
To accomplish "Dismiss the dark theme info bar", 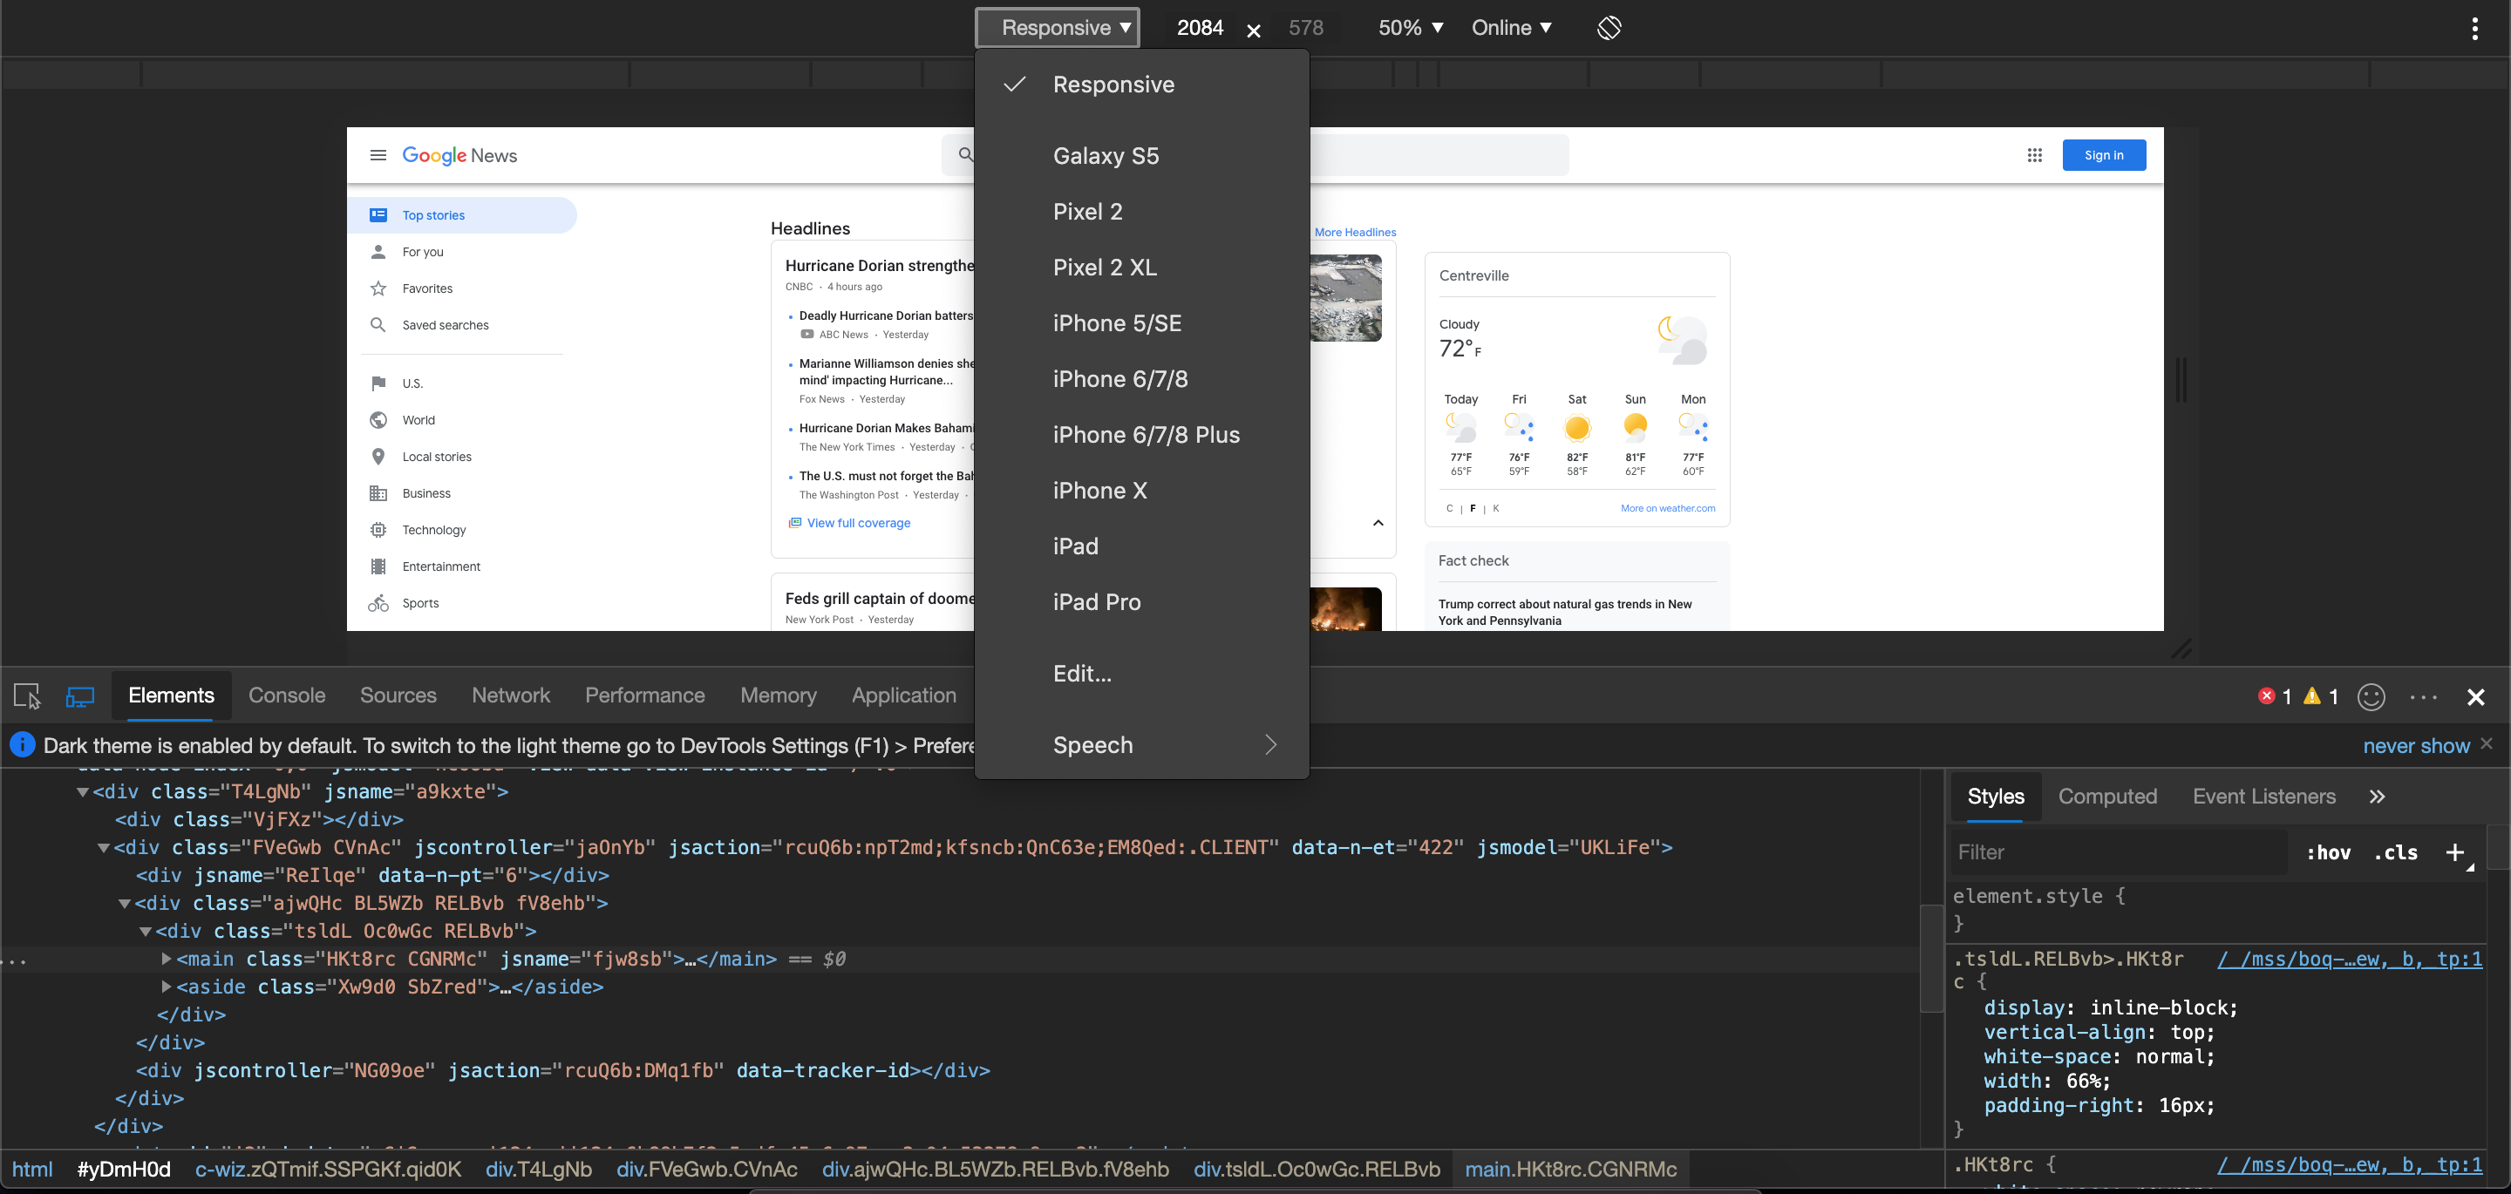I will [2487, 743].
